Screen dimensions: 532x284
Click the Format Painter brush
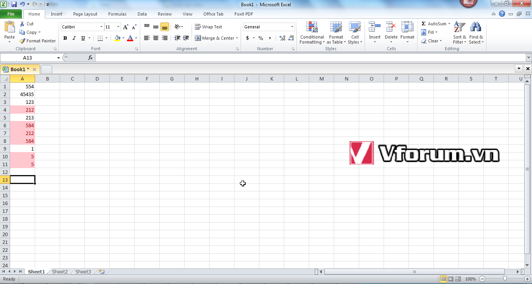(x=22, y=41)
